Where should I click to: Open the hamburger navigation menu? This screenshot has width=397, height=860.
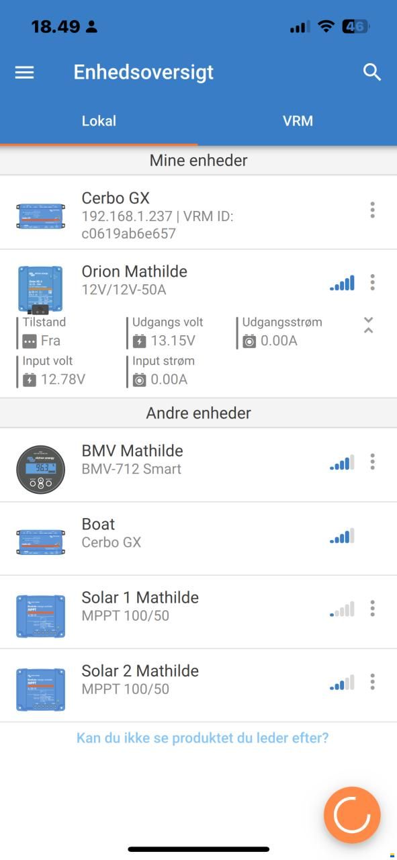click(24, 73)
